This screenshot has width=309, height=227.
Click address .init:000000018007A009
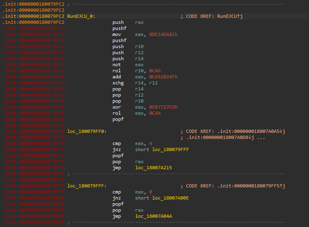(x=34, y=216)
